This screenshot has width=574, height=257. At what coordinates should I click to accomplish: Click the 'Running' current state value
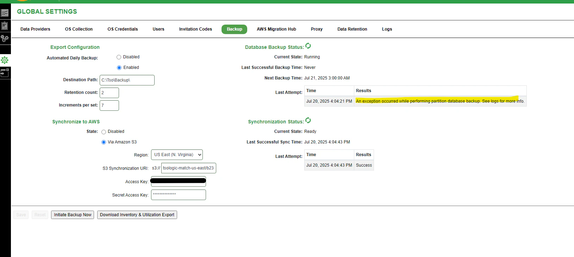click(x=312, y=57)
